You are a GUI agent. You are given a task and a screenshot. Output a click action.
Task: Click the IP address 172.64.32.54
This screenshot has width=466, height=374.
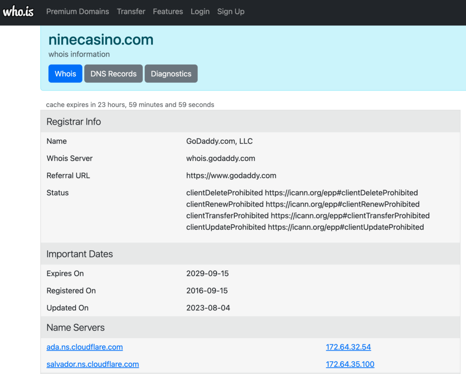tap(348, 347)
